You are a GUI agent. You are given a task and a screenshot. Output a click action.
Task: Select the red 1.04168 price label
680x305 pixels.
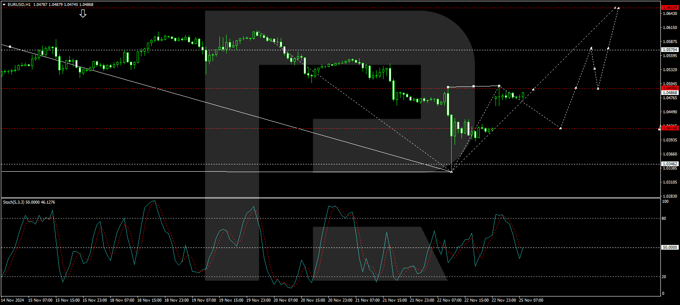coord(669,128)
